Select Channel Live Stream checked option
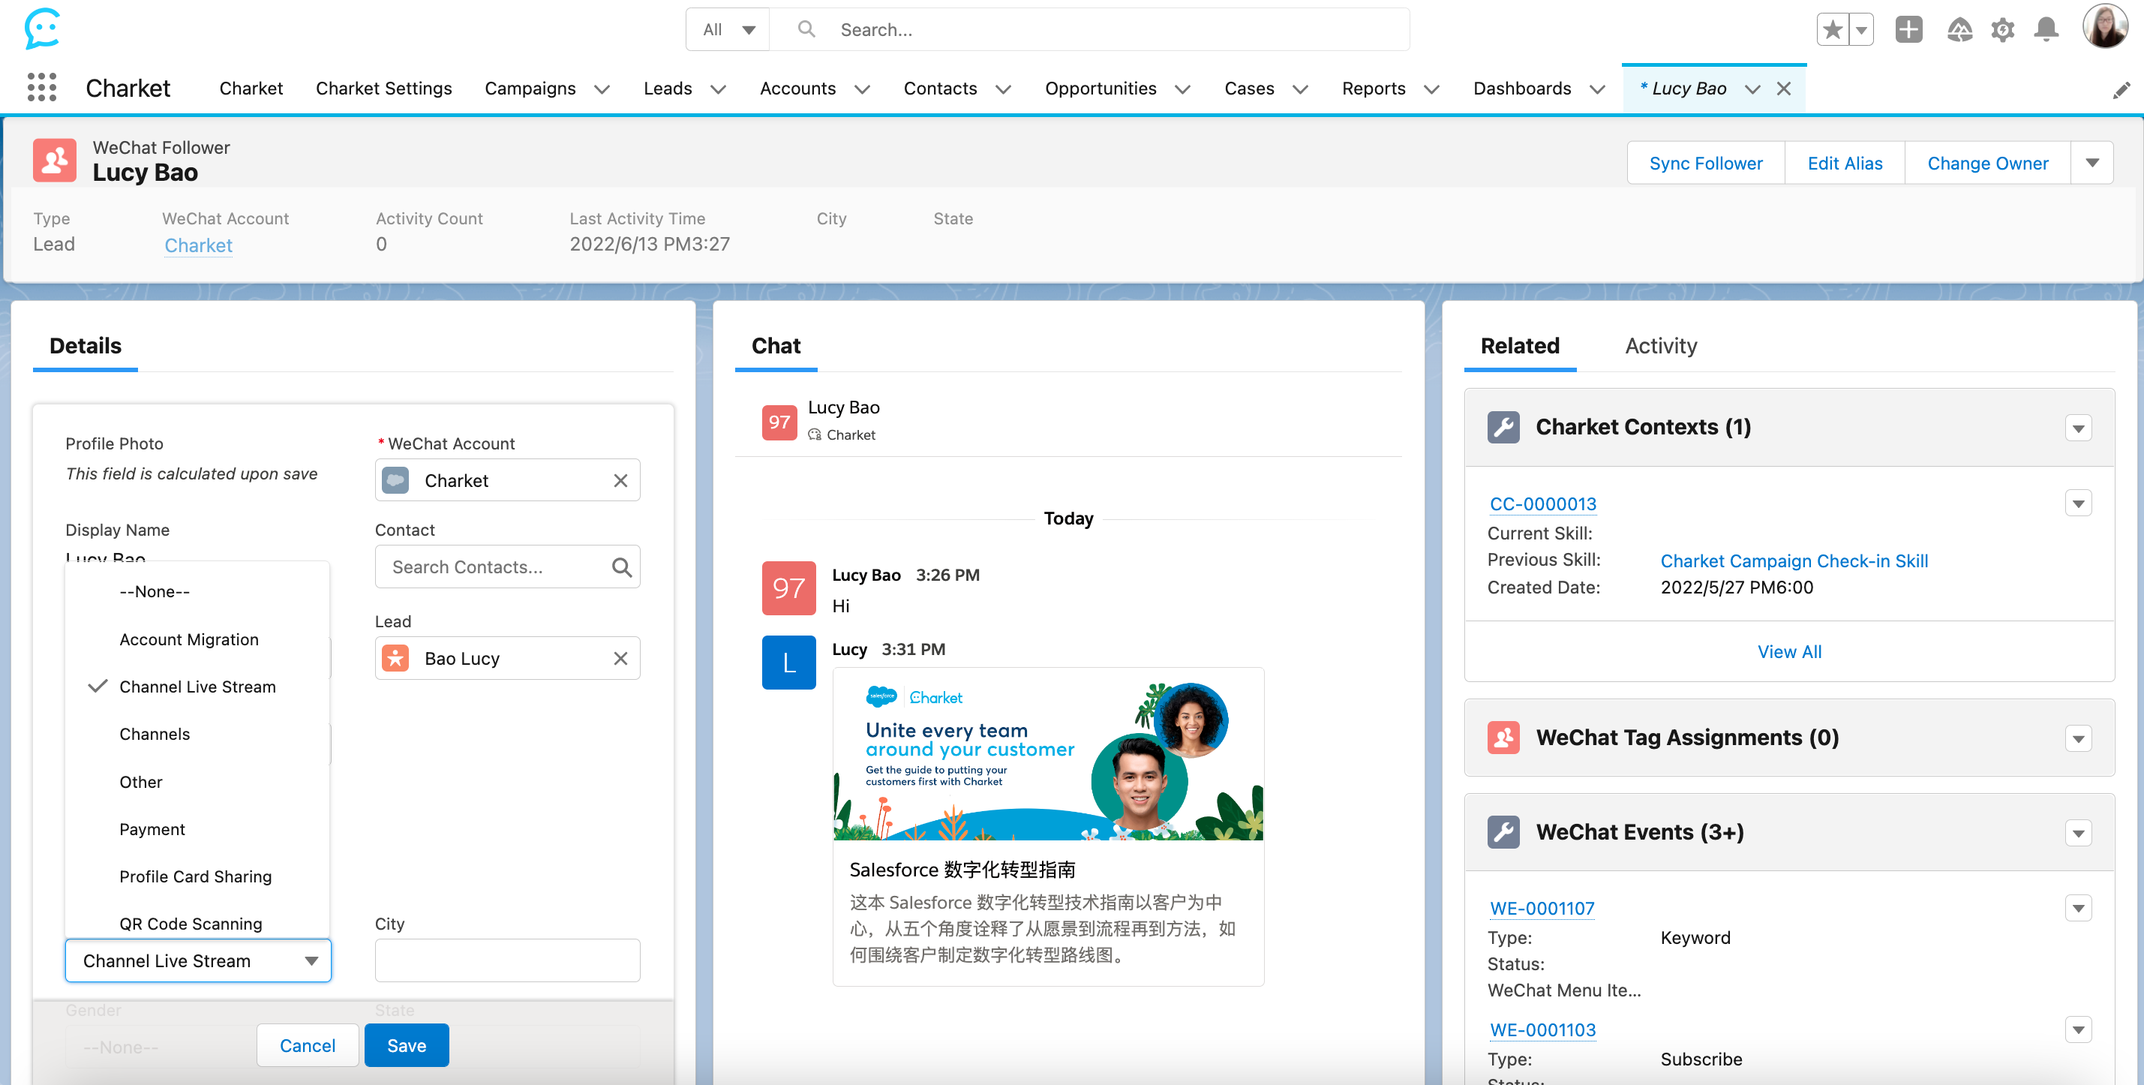Screen dimensions: 2144x1085 [197, 687]
